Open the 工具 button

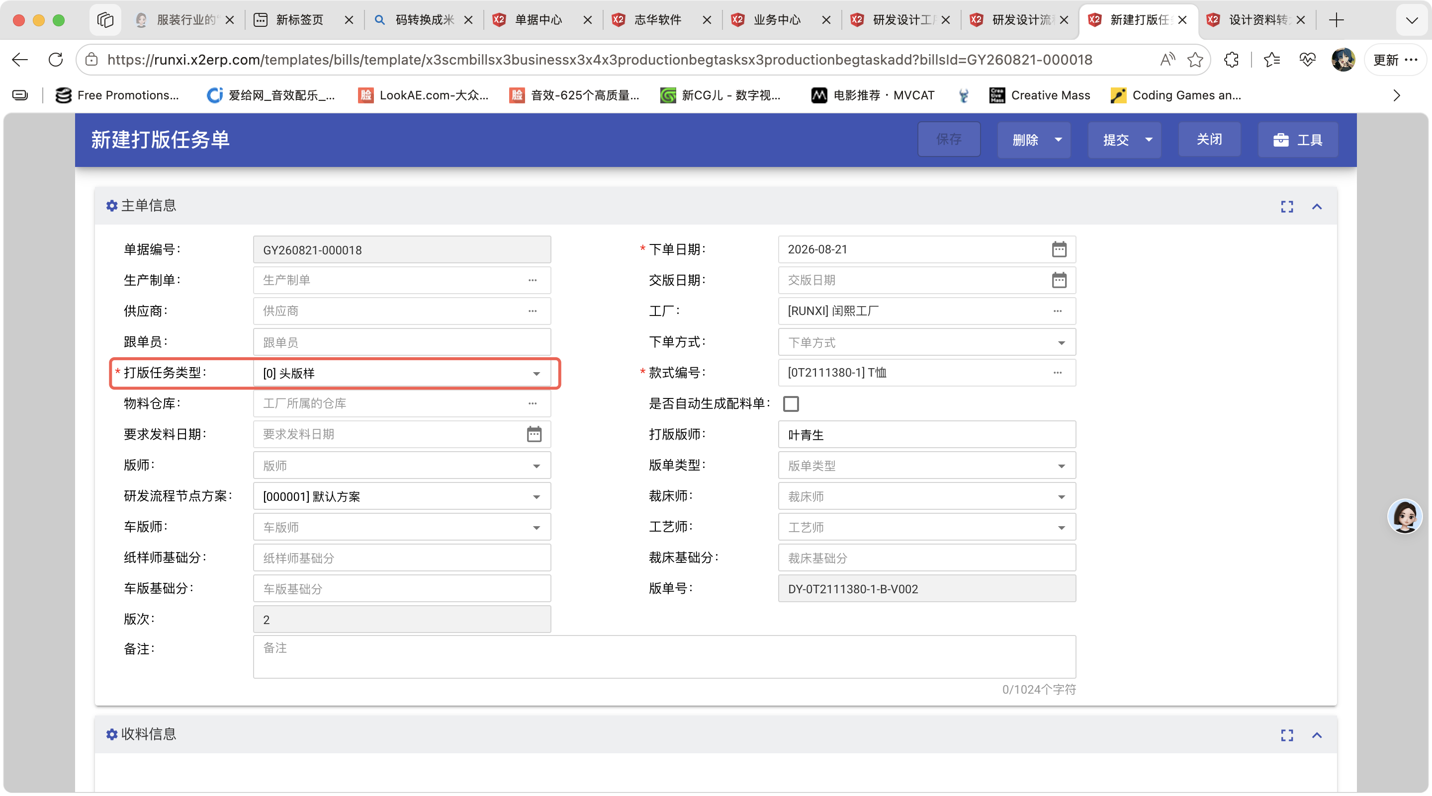point(1297,140)
